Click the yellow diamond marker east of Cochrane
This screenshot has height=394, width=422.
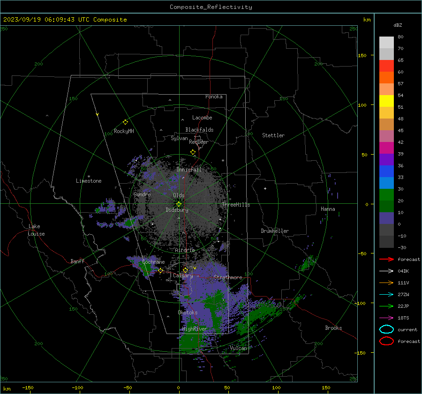point(160,270)
